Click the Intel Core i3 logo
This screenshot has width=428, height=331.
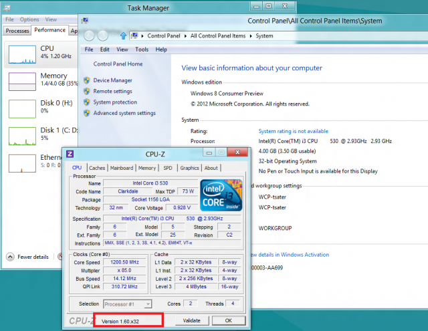coord(221,195)
